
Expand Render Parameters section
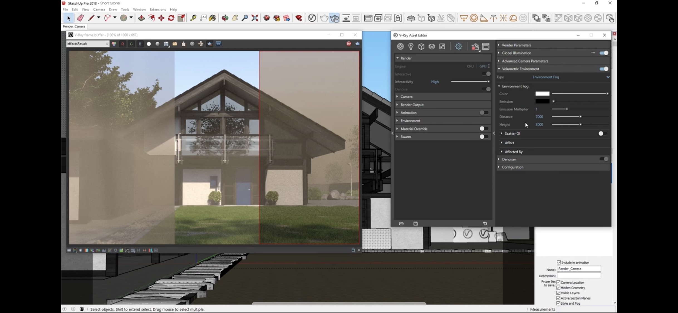516,45
